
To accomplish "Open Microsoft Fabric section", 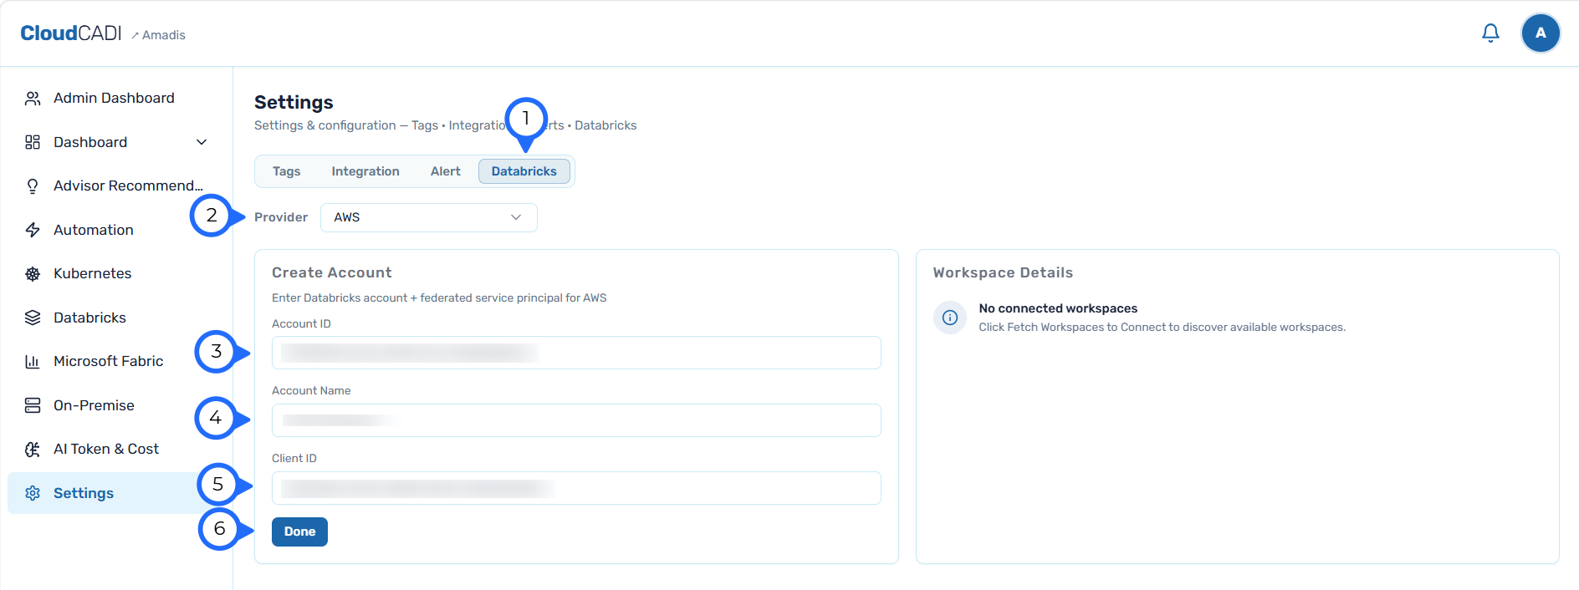I will 109,362.
